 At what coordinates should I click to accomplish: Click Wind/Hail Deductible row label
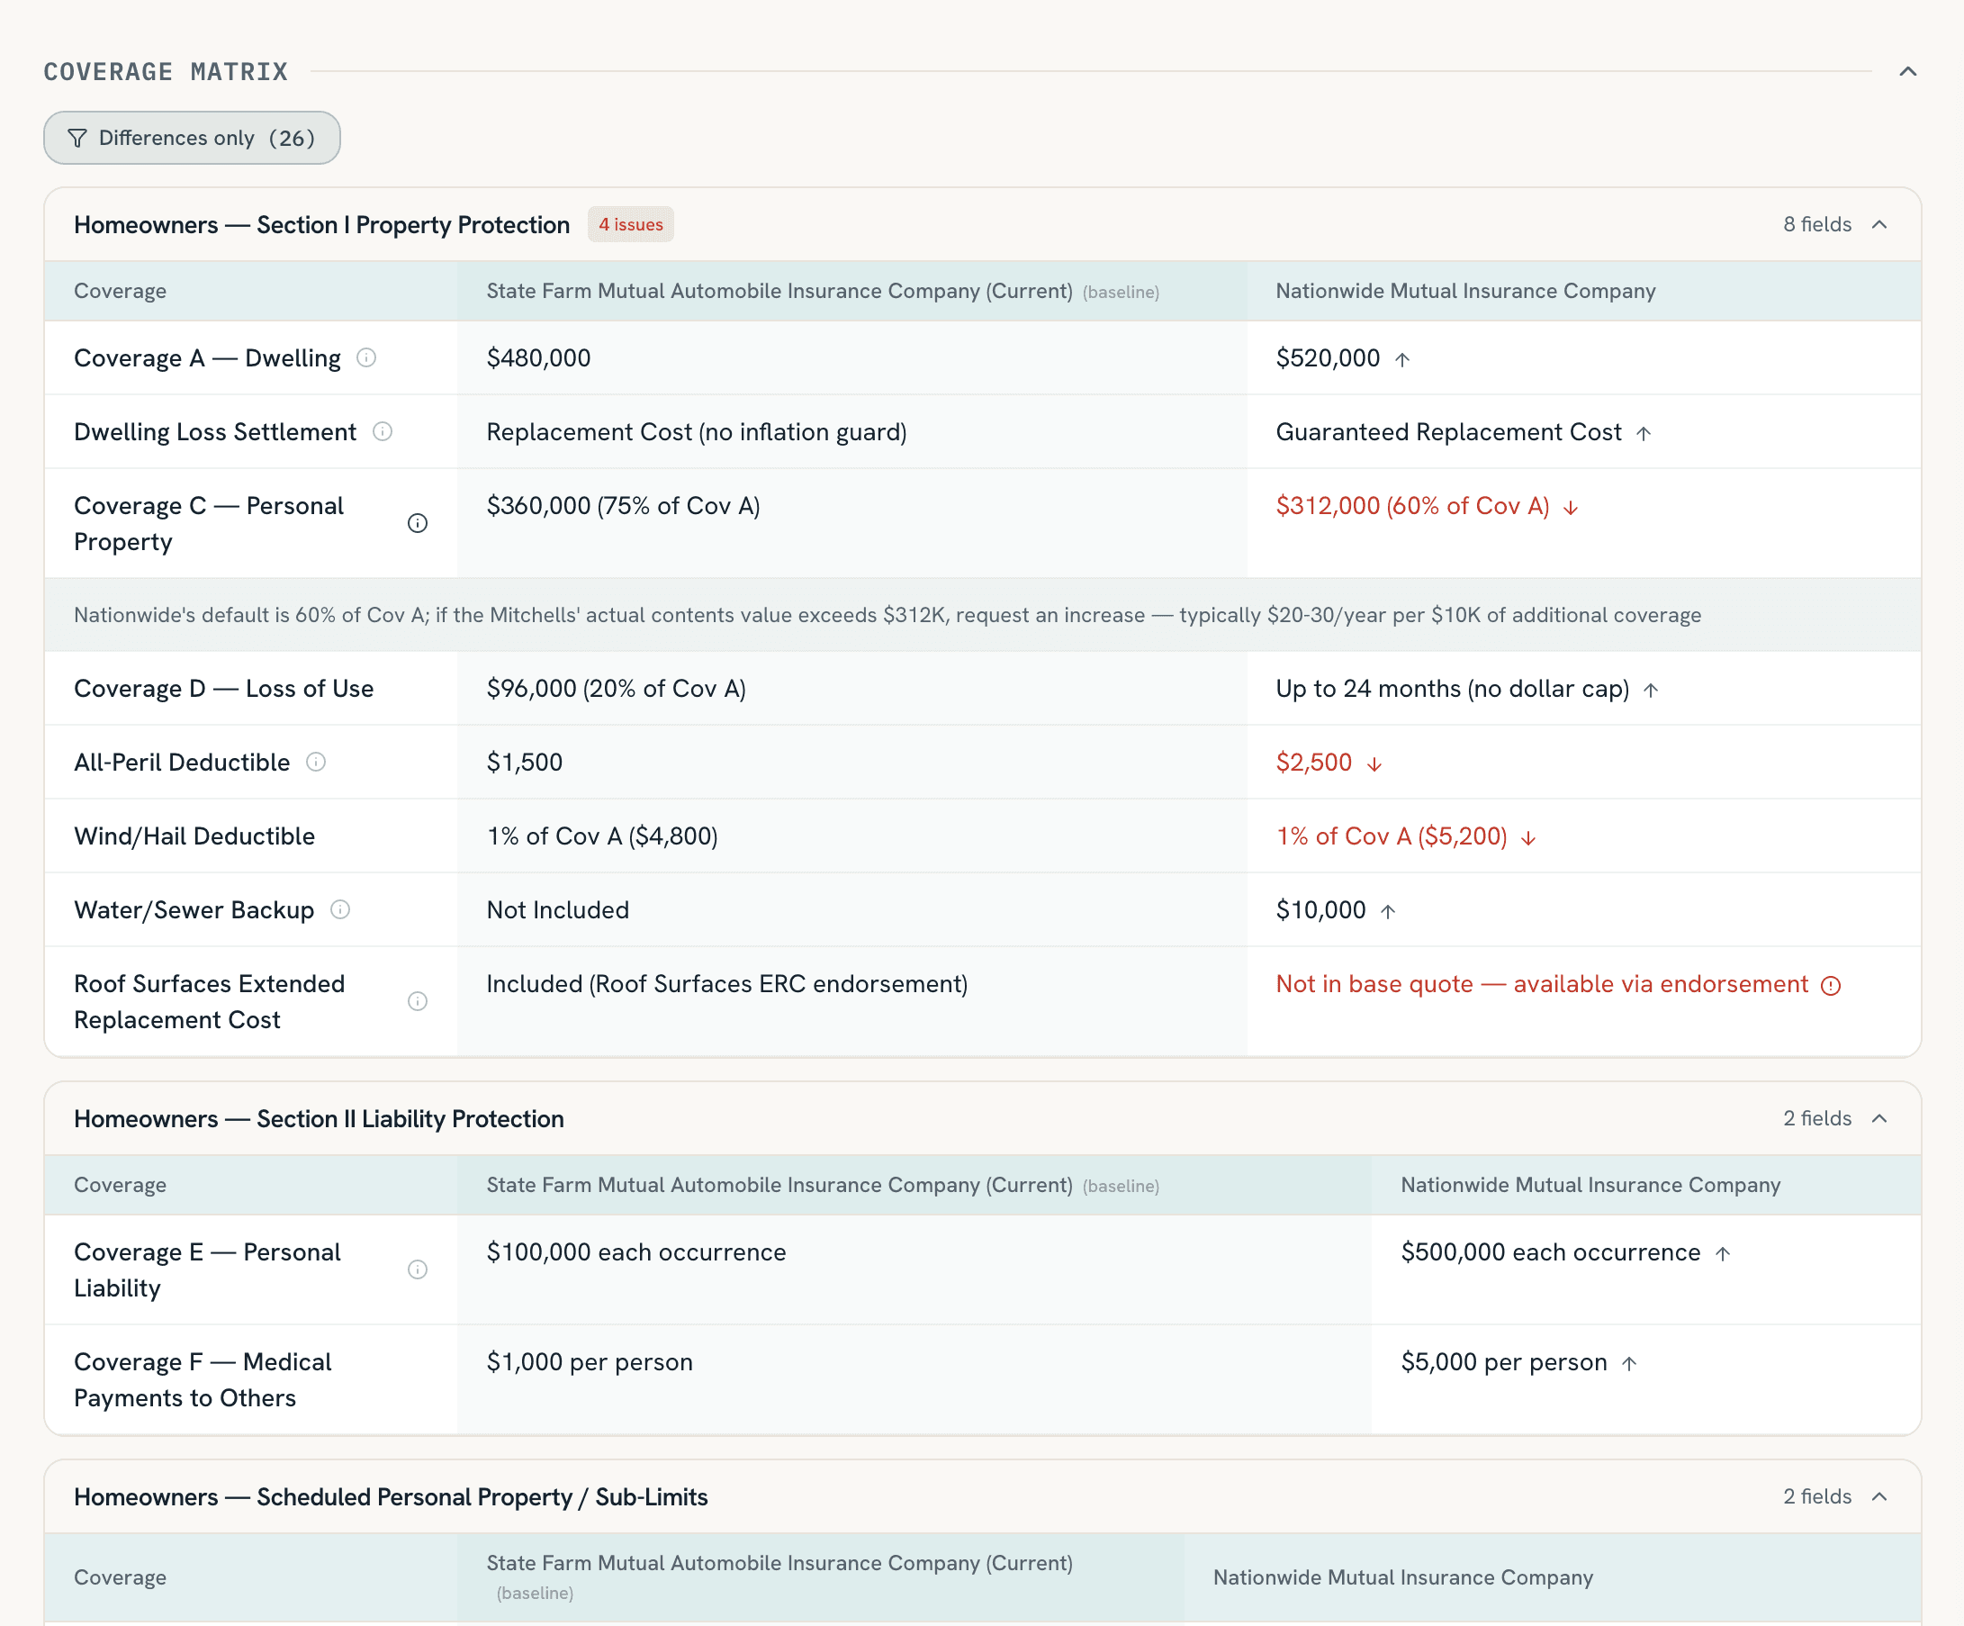[x=194, y=836]
